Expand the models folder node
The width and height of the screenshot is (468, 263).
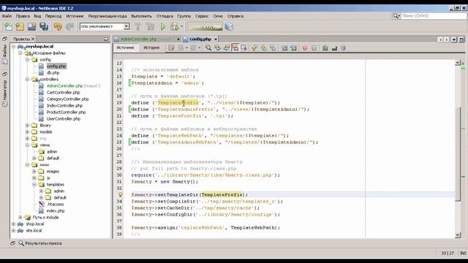click(x=27, y=131)
